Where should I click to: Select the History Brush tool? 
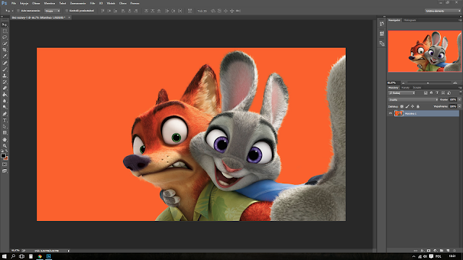click(x=4, y=82)
